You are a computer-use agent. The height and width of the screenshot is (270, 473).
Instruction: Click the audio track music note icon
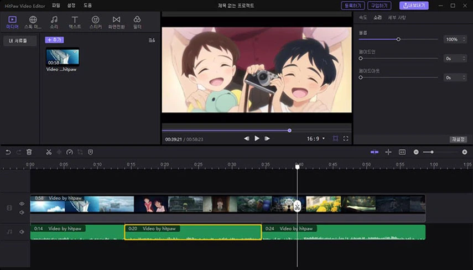(x=9, y=232)
